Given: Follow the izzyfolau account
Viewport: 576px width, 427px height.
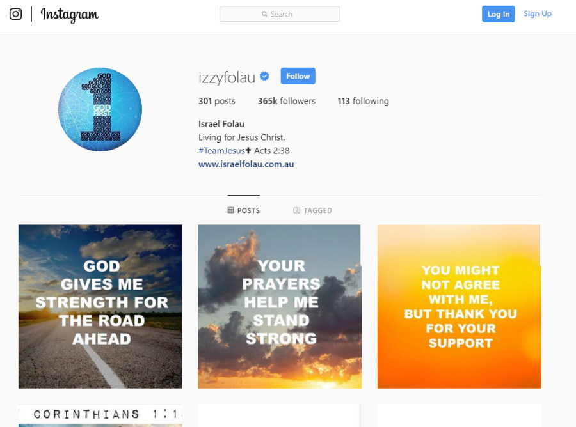Looking at the screenshot, I should (298, 76).
